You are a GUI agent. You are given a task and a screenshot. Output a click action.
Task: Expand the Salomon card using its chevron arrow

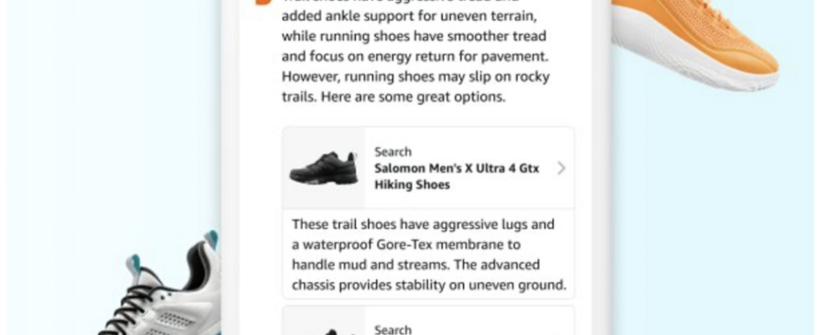tap(561, 167)
